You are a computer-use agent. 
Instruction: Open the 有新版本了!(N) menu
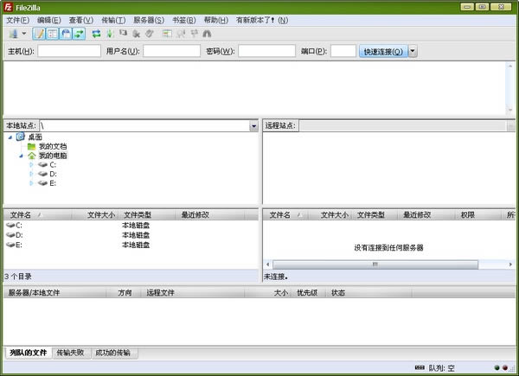coord(262,20)
